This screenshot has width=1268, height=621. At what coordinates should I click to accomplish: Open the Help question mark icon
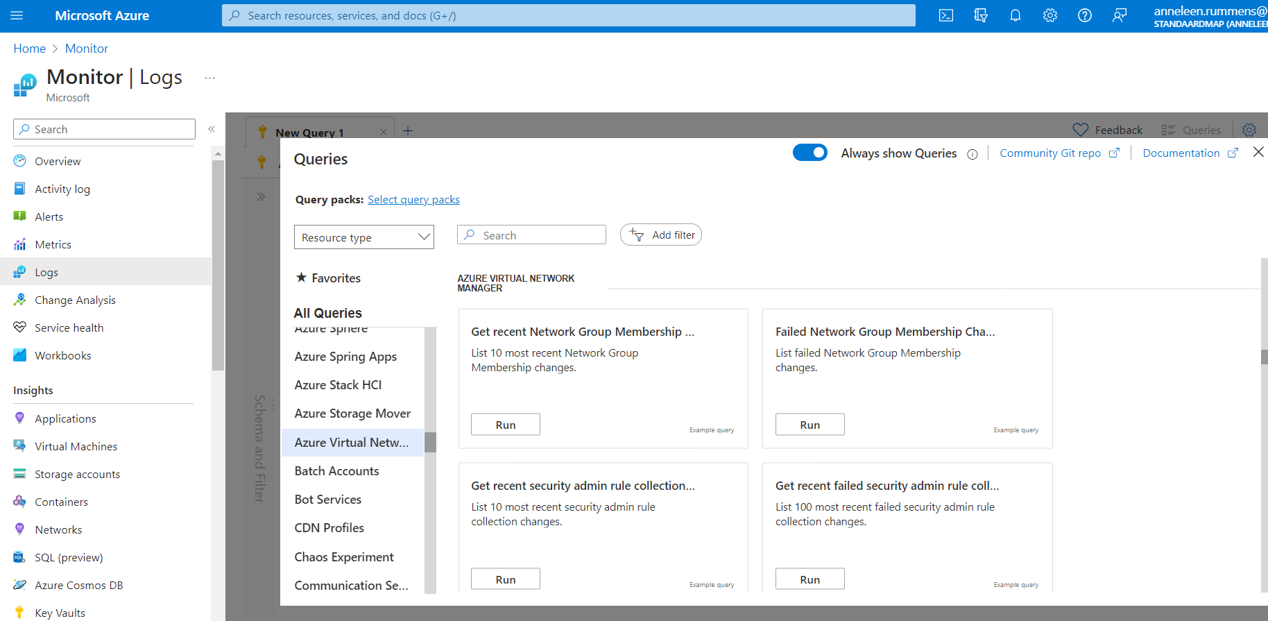pyautogui.click(x=1085, y=15)
